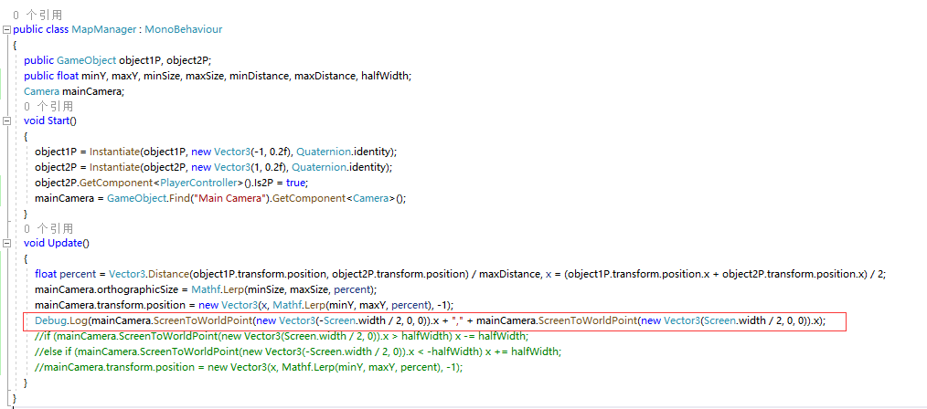This screenshot has height=409, width=927.
Task: Click GameObject type in the object1P declaration
Action: (87, 60)
